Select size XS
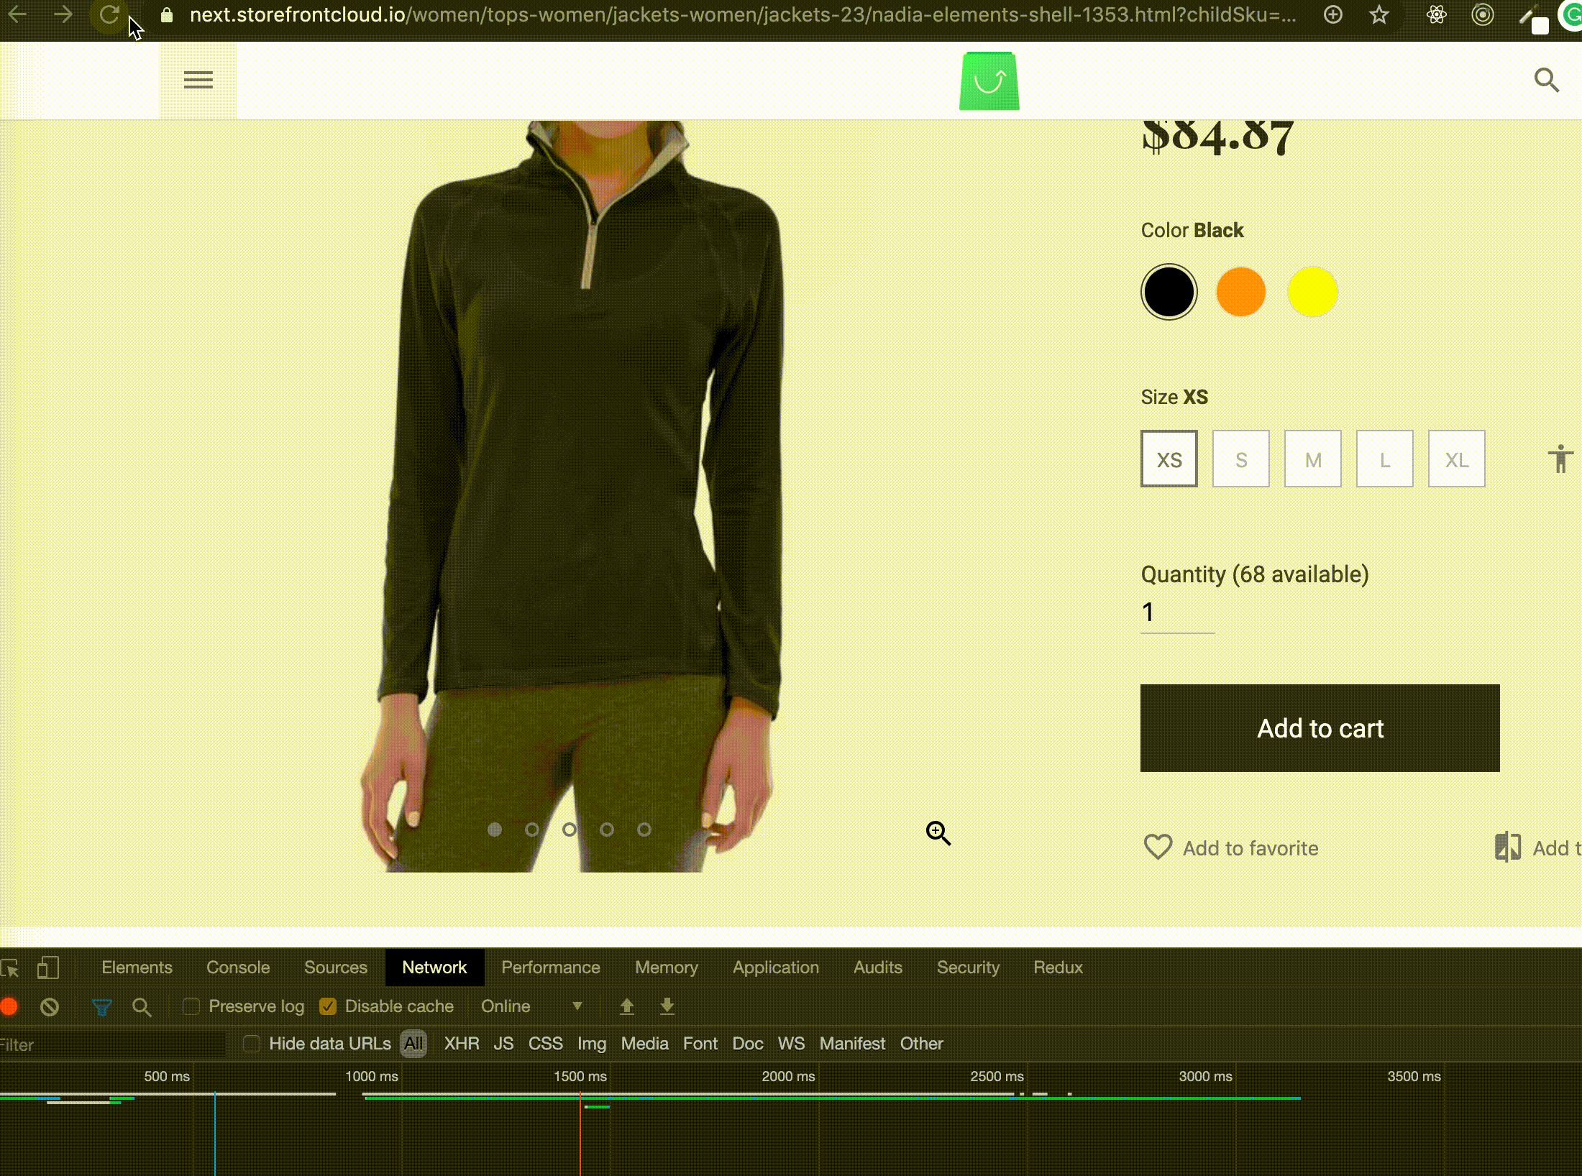The image size is (1582, 1176). [x=1169, y=459]
